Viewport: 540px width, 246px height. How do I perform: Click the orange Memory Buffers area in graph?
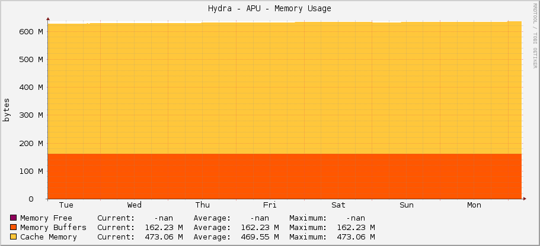(x=285, y=176)
